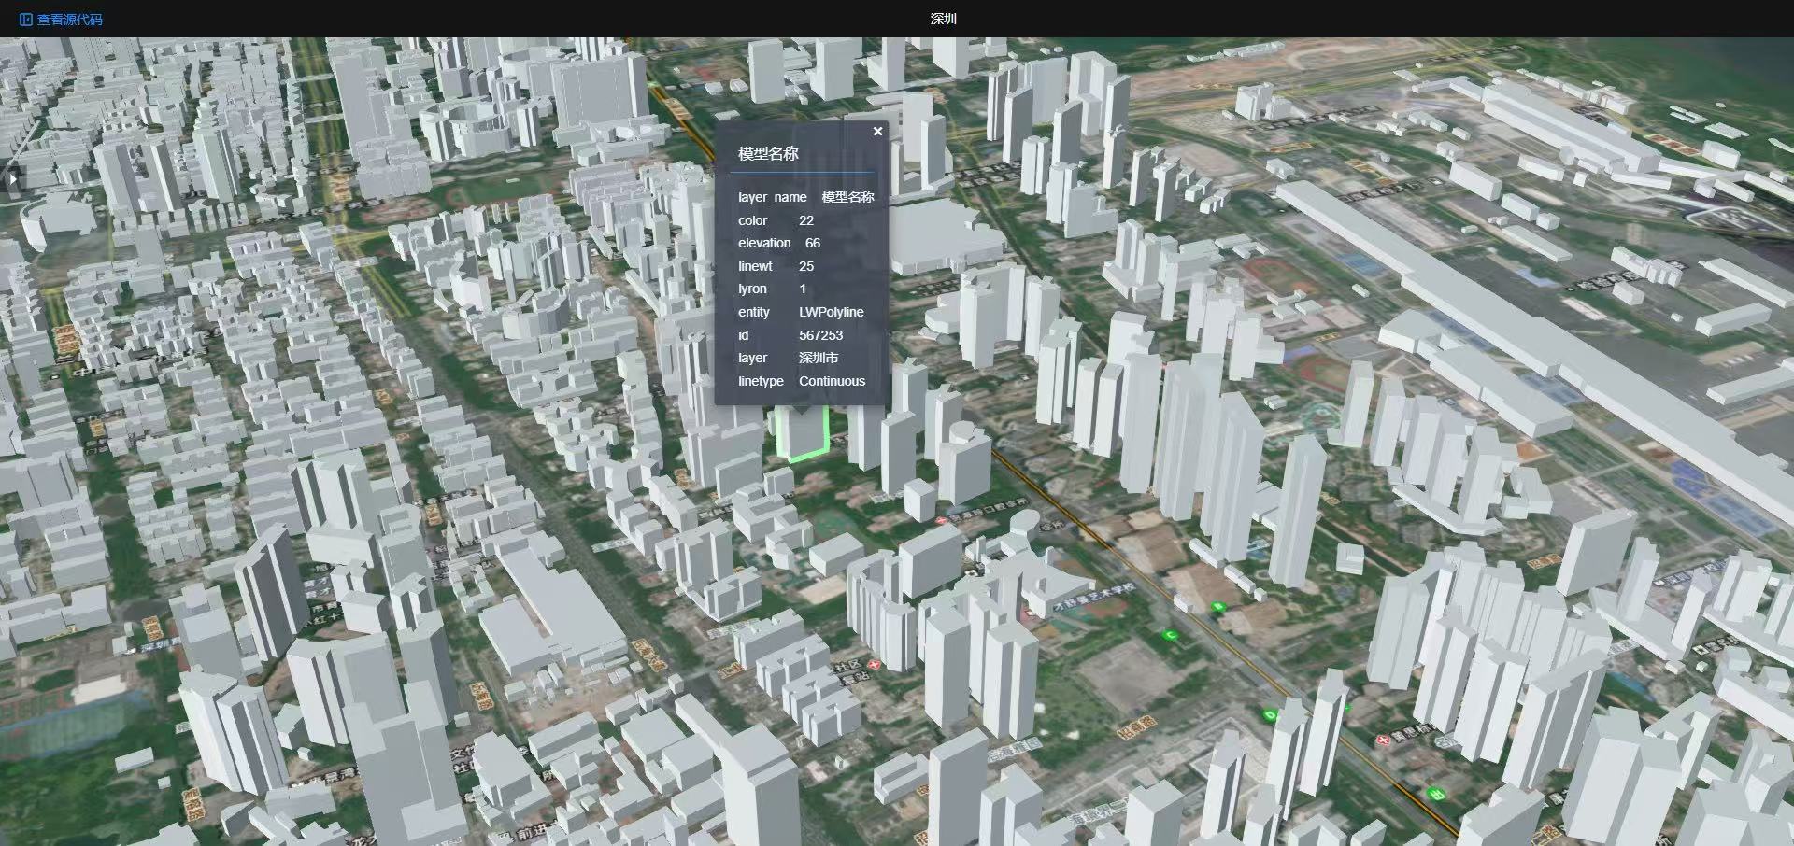1794x846 pixels.
Task: Click the green letter D station marker
Action: click(1269, 714)
